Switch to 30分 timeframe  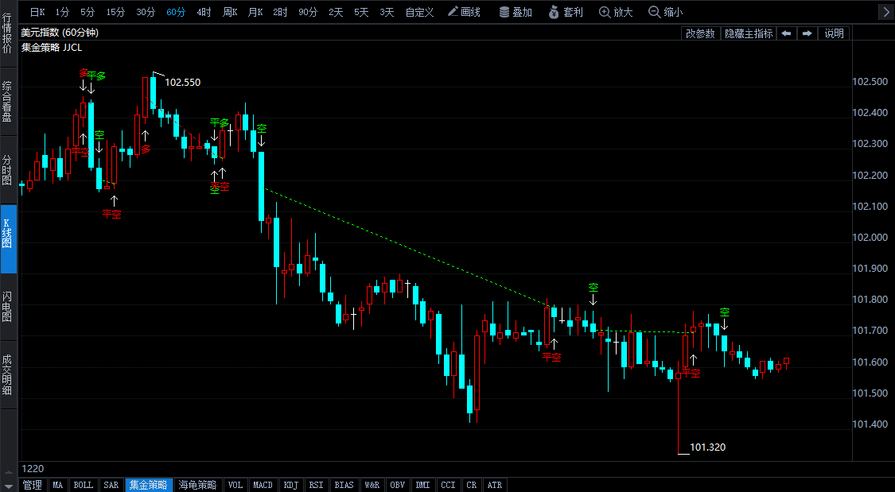[x=146, y=12]
